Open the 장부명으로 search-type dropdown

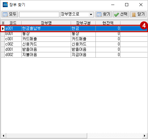91,15
